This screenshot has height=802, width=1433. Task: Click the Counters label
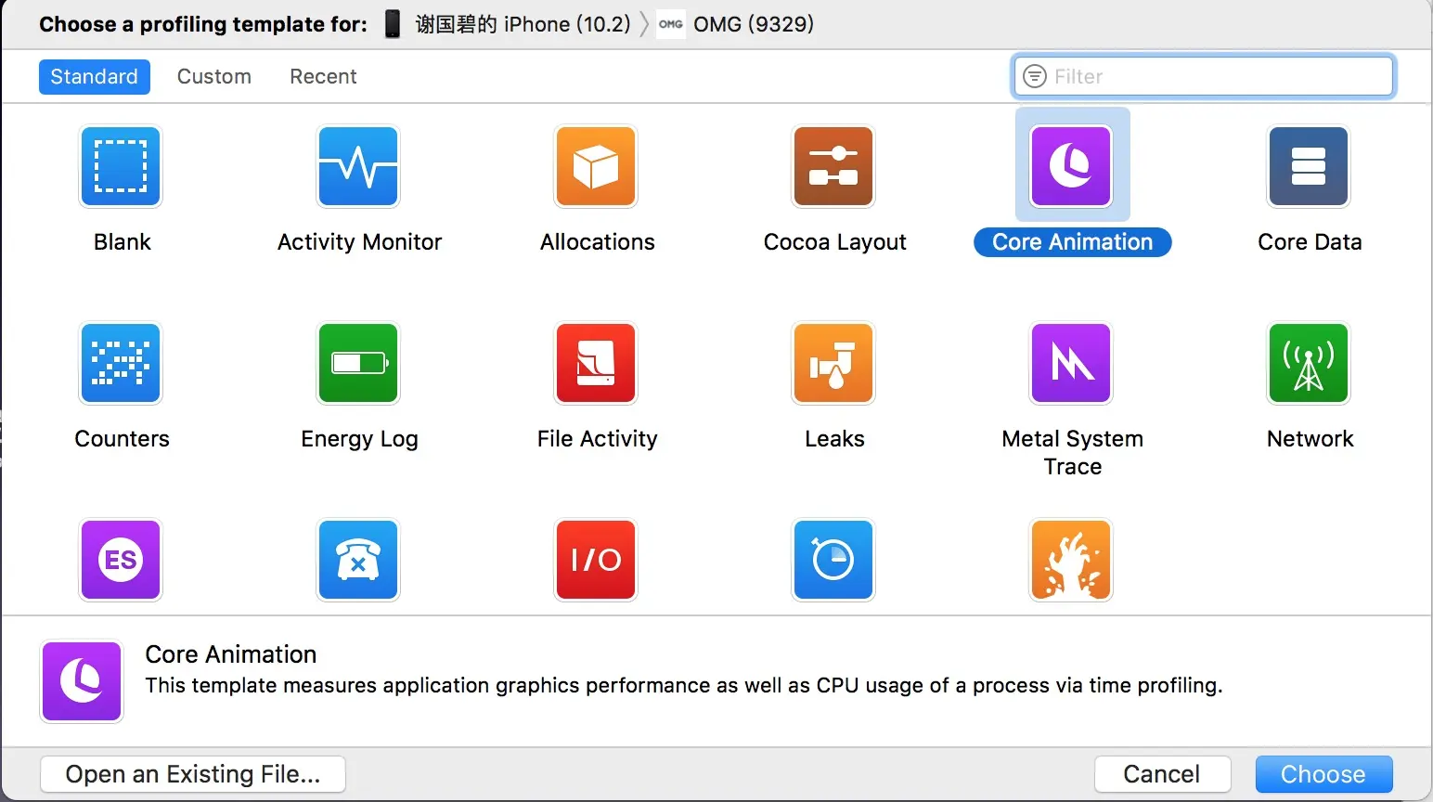(x=123, y=439)
